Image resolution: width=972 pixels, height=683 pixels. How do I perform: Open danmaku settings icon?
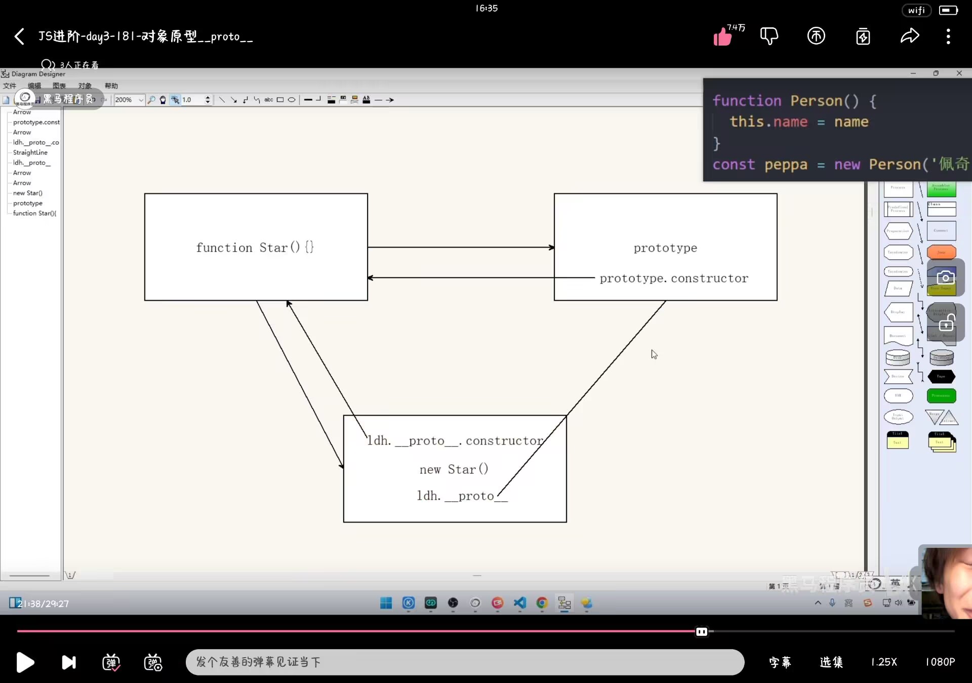click(153, 662)
